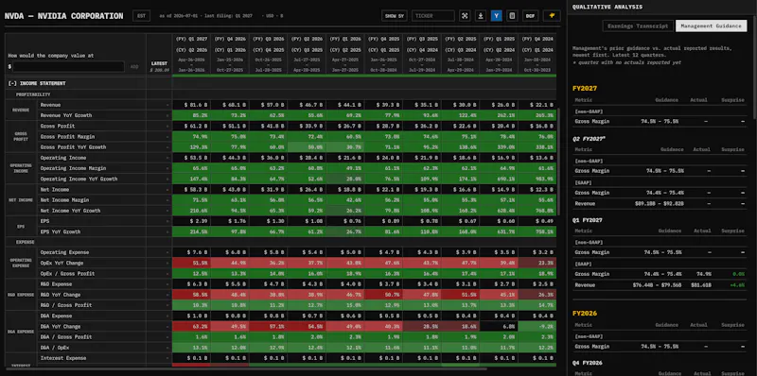Click the calculator icon button
Image resolution: width=757 pixels, height=376 pixels.
[x=512, y=16]
